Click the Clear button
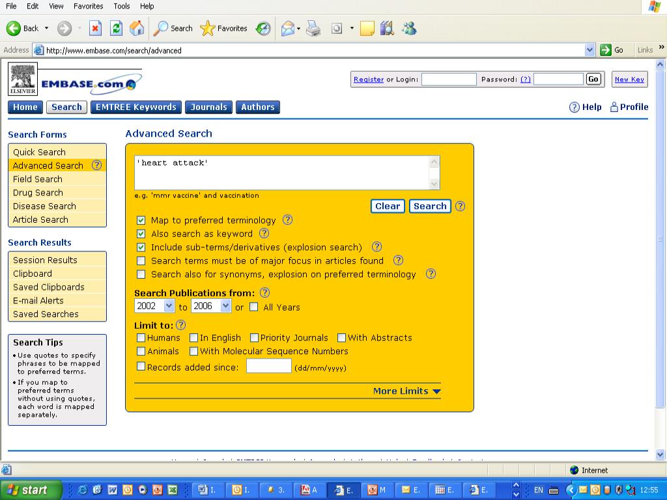667x500 pixels. coord(388,206)
